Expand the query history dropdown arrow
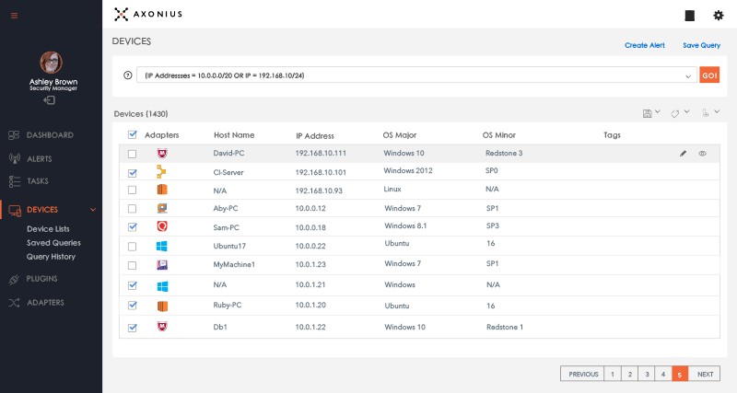The height and width of the screenshot is (393, 737). pyautogui.click(x=688, y=75)
